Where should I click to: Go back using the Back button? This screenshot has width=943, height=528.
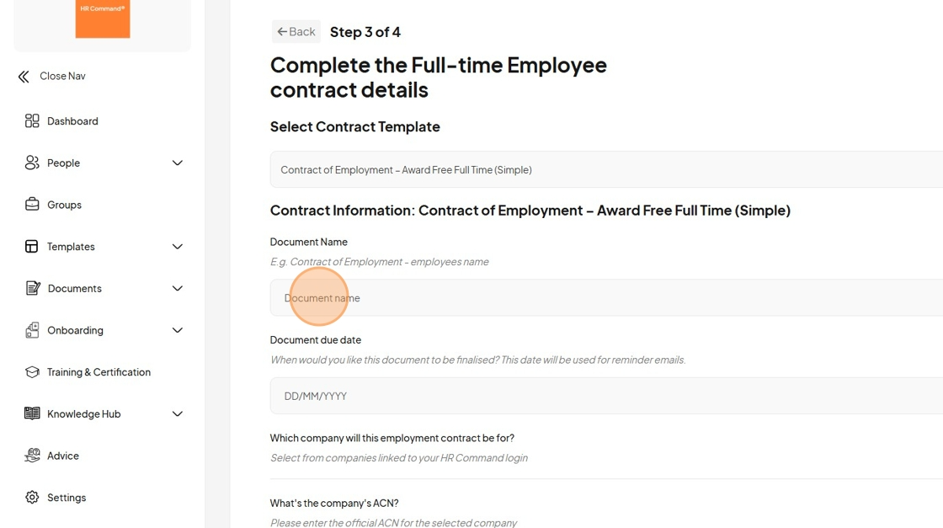tap(296, 32)
